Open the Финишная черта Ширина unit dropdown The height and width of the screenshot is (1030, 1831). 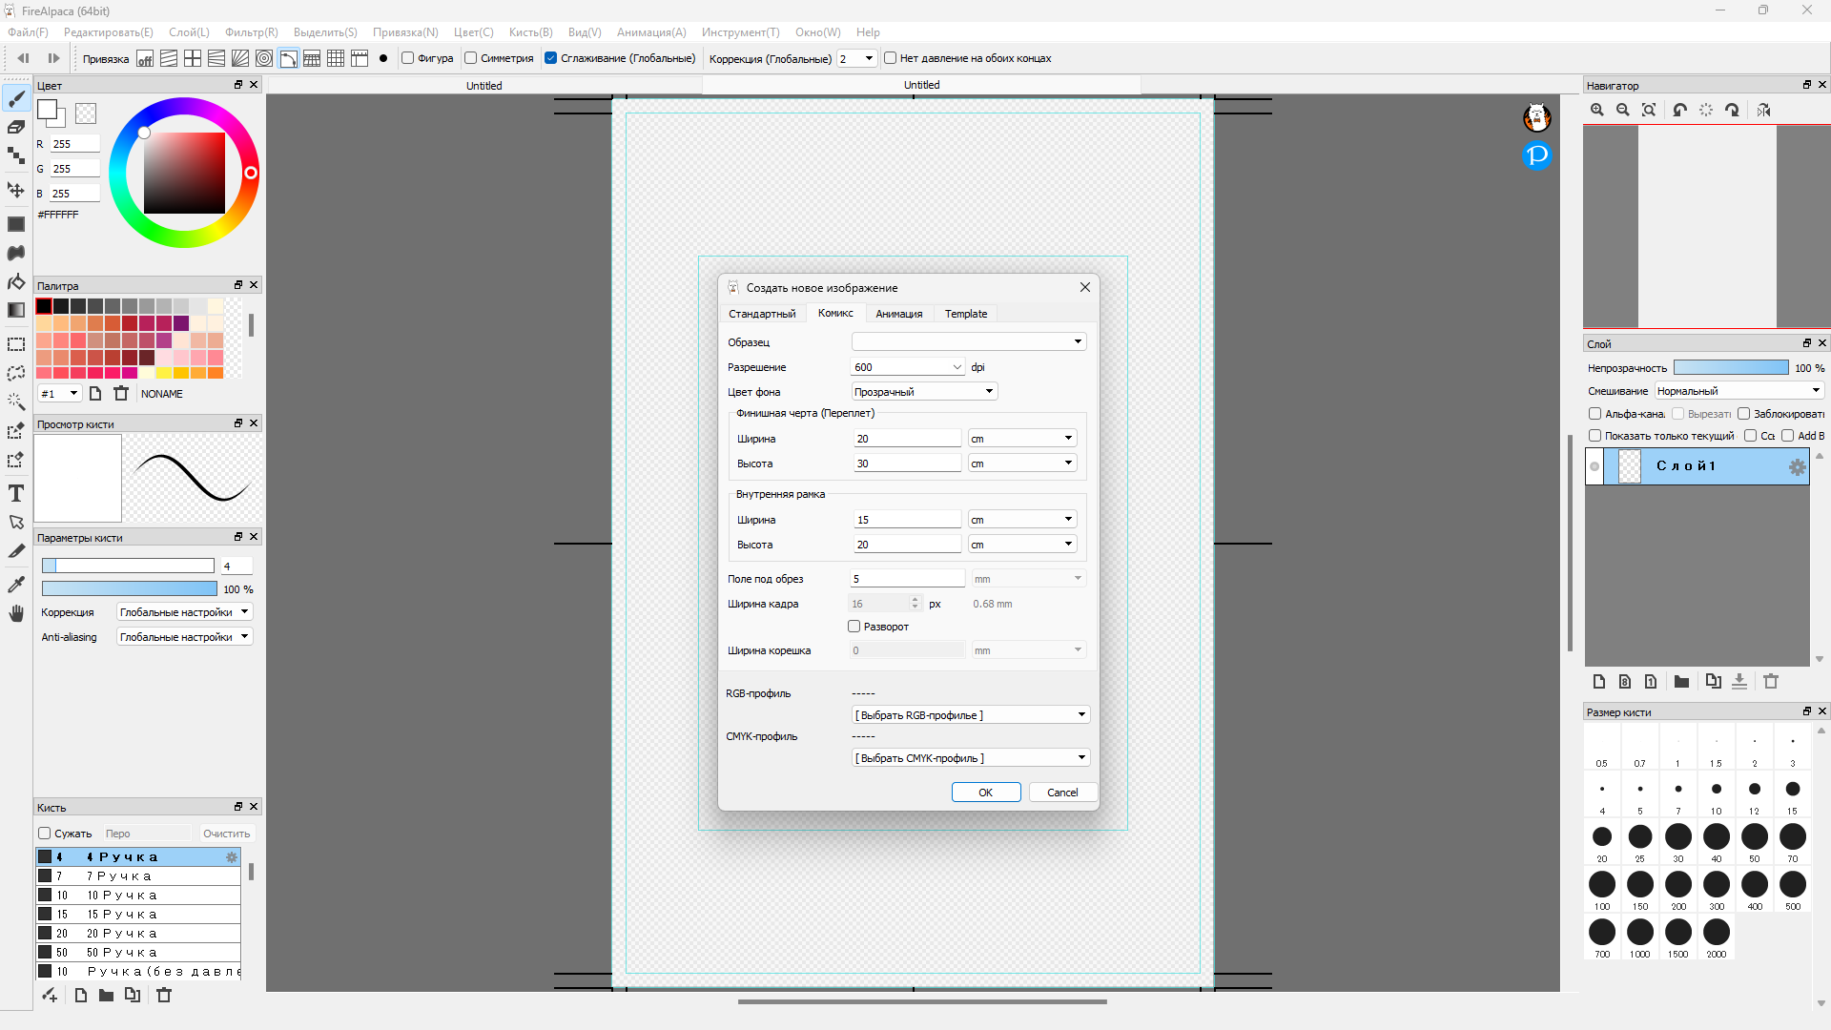coord(1023,439)
